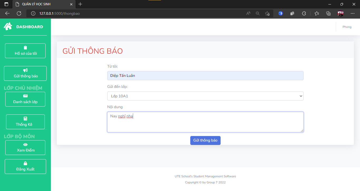The width and height of the screenshot is (360, 191).
Task: Click the lock icon on Đăng Xuất
Action: pyautogui.click(x=25, y=163)
